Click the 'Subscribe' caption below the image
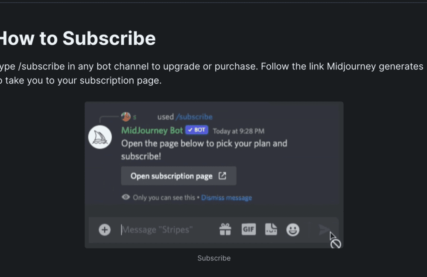The height and width of the screenshot is (277, 427). pyautogui.click(x=213, y=258)
